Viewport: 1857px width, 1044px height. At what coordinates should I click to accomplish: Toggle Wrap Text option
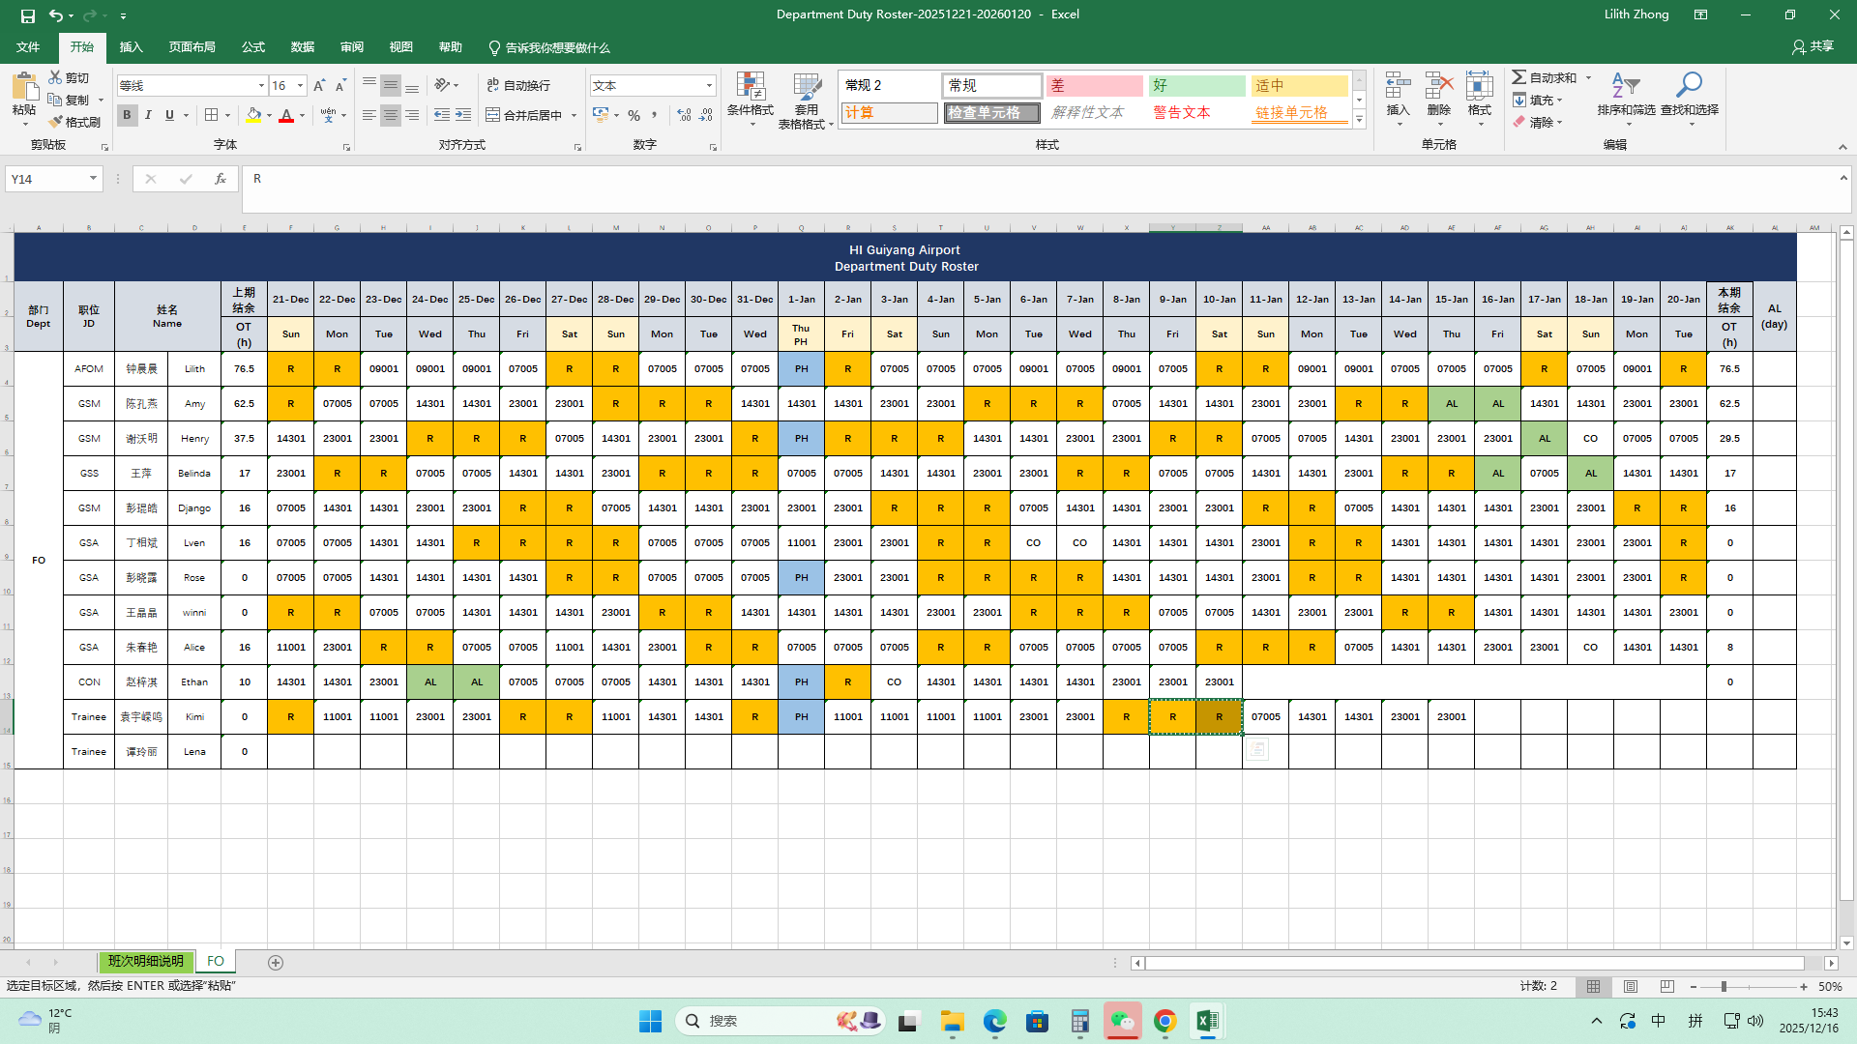click(518, 86)
